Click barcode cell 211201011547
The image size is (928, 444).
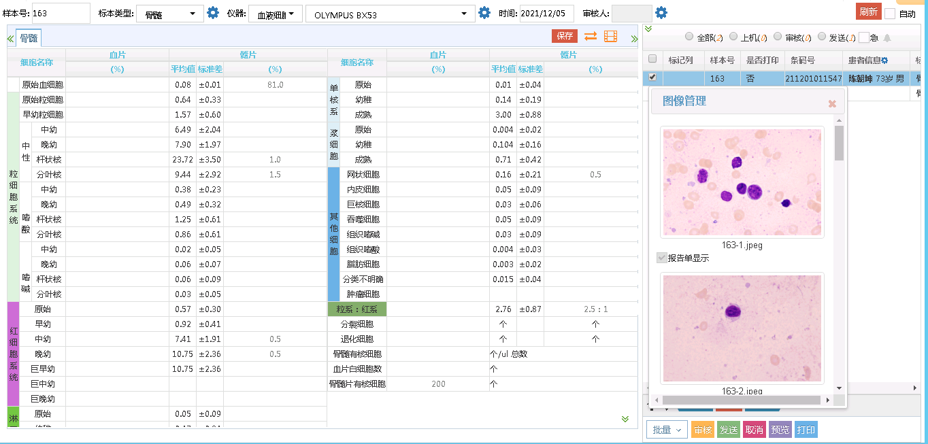813,78
